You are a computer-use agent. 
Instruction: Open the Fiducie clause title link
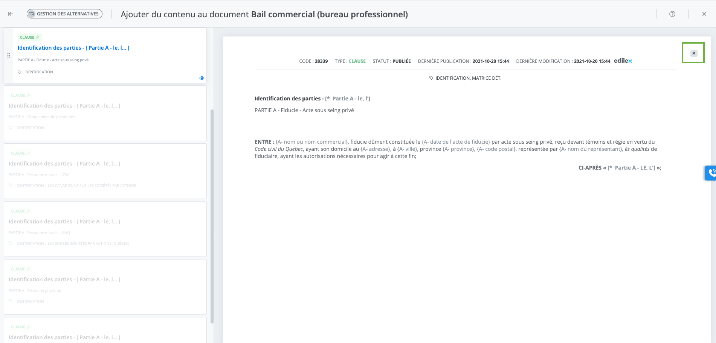(73, 48)
